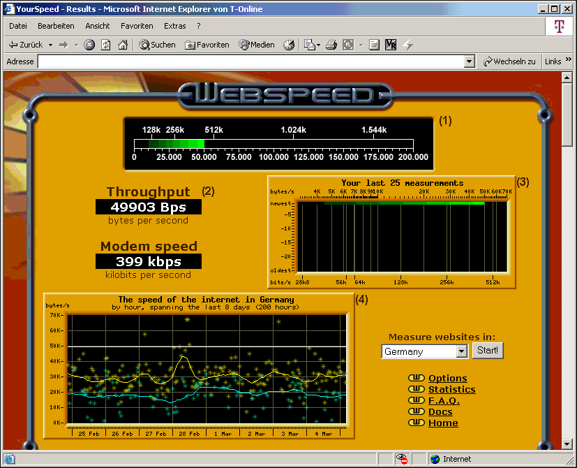Click the lightning bolt toolbar icon

pyautogui.click(x=407, y=45)
